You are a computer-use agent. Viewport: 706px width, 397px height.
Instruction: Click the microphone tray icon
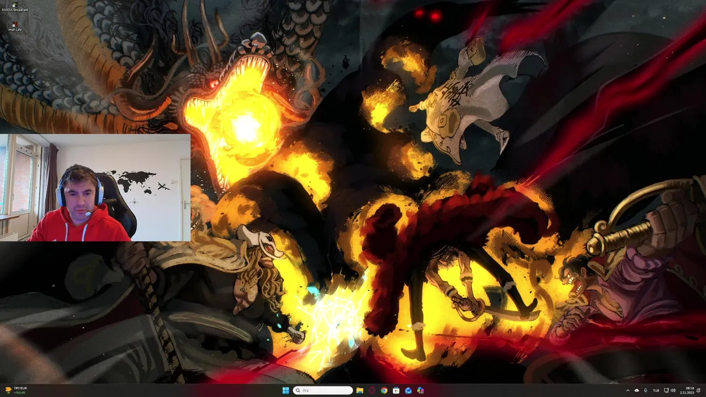pos(646,390)
